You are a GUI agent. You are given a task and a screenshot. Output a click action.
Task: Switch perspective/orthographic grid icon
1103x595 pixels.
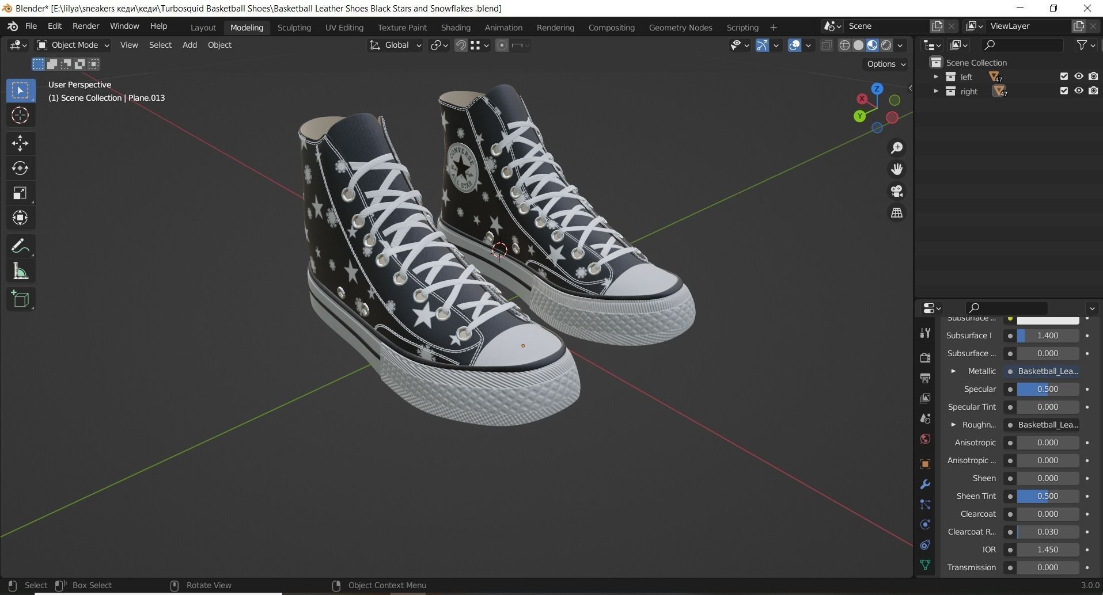point(897,213)
